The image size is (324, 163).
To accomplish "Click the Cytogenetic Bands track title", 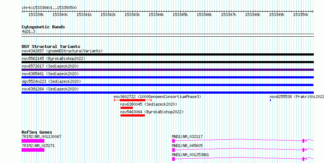I will click(x=43, y=27).
